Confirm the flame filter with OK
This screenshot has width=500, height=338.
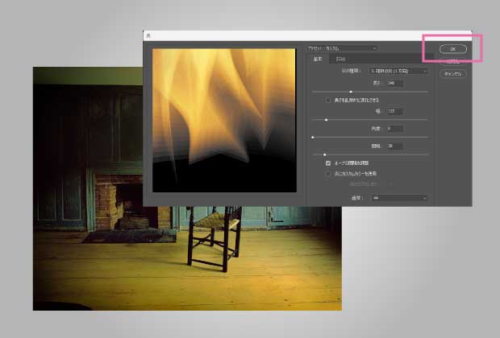click(453, 49)
